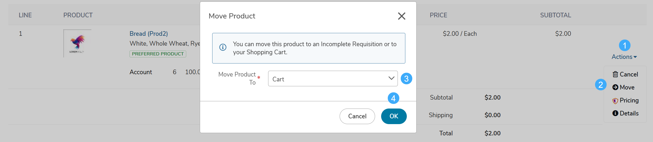Click the info icon in the notice box
Viewport: 653px width, 142px height.
click(223, 47)
